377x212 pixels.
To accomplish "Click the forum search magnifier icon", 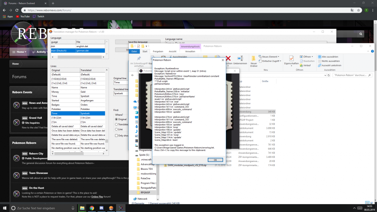I will click(x=361, y=34).
